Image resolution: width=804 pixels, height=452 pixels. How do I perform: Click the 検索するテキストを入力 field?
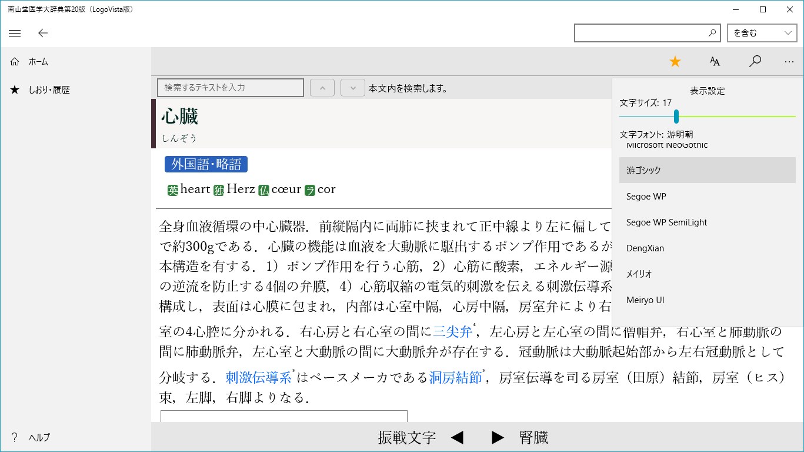click(x=231, y=88)
